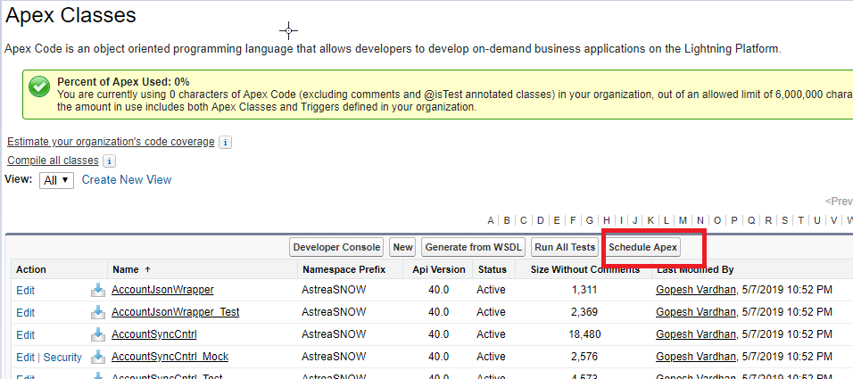Viewport: 853px width, 379px height.
Task: Open the AccountSyncCntrl_Mock class link
Action: pos(170,356)
